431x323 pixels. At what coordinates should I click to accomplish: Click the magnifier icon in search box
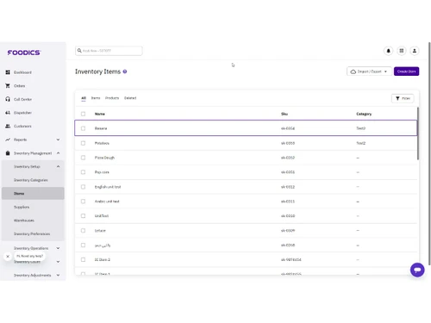tap(79, 51)
